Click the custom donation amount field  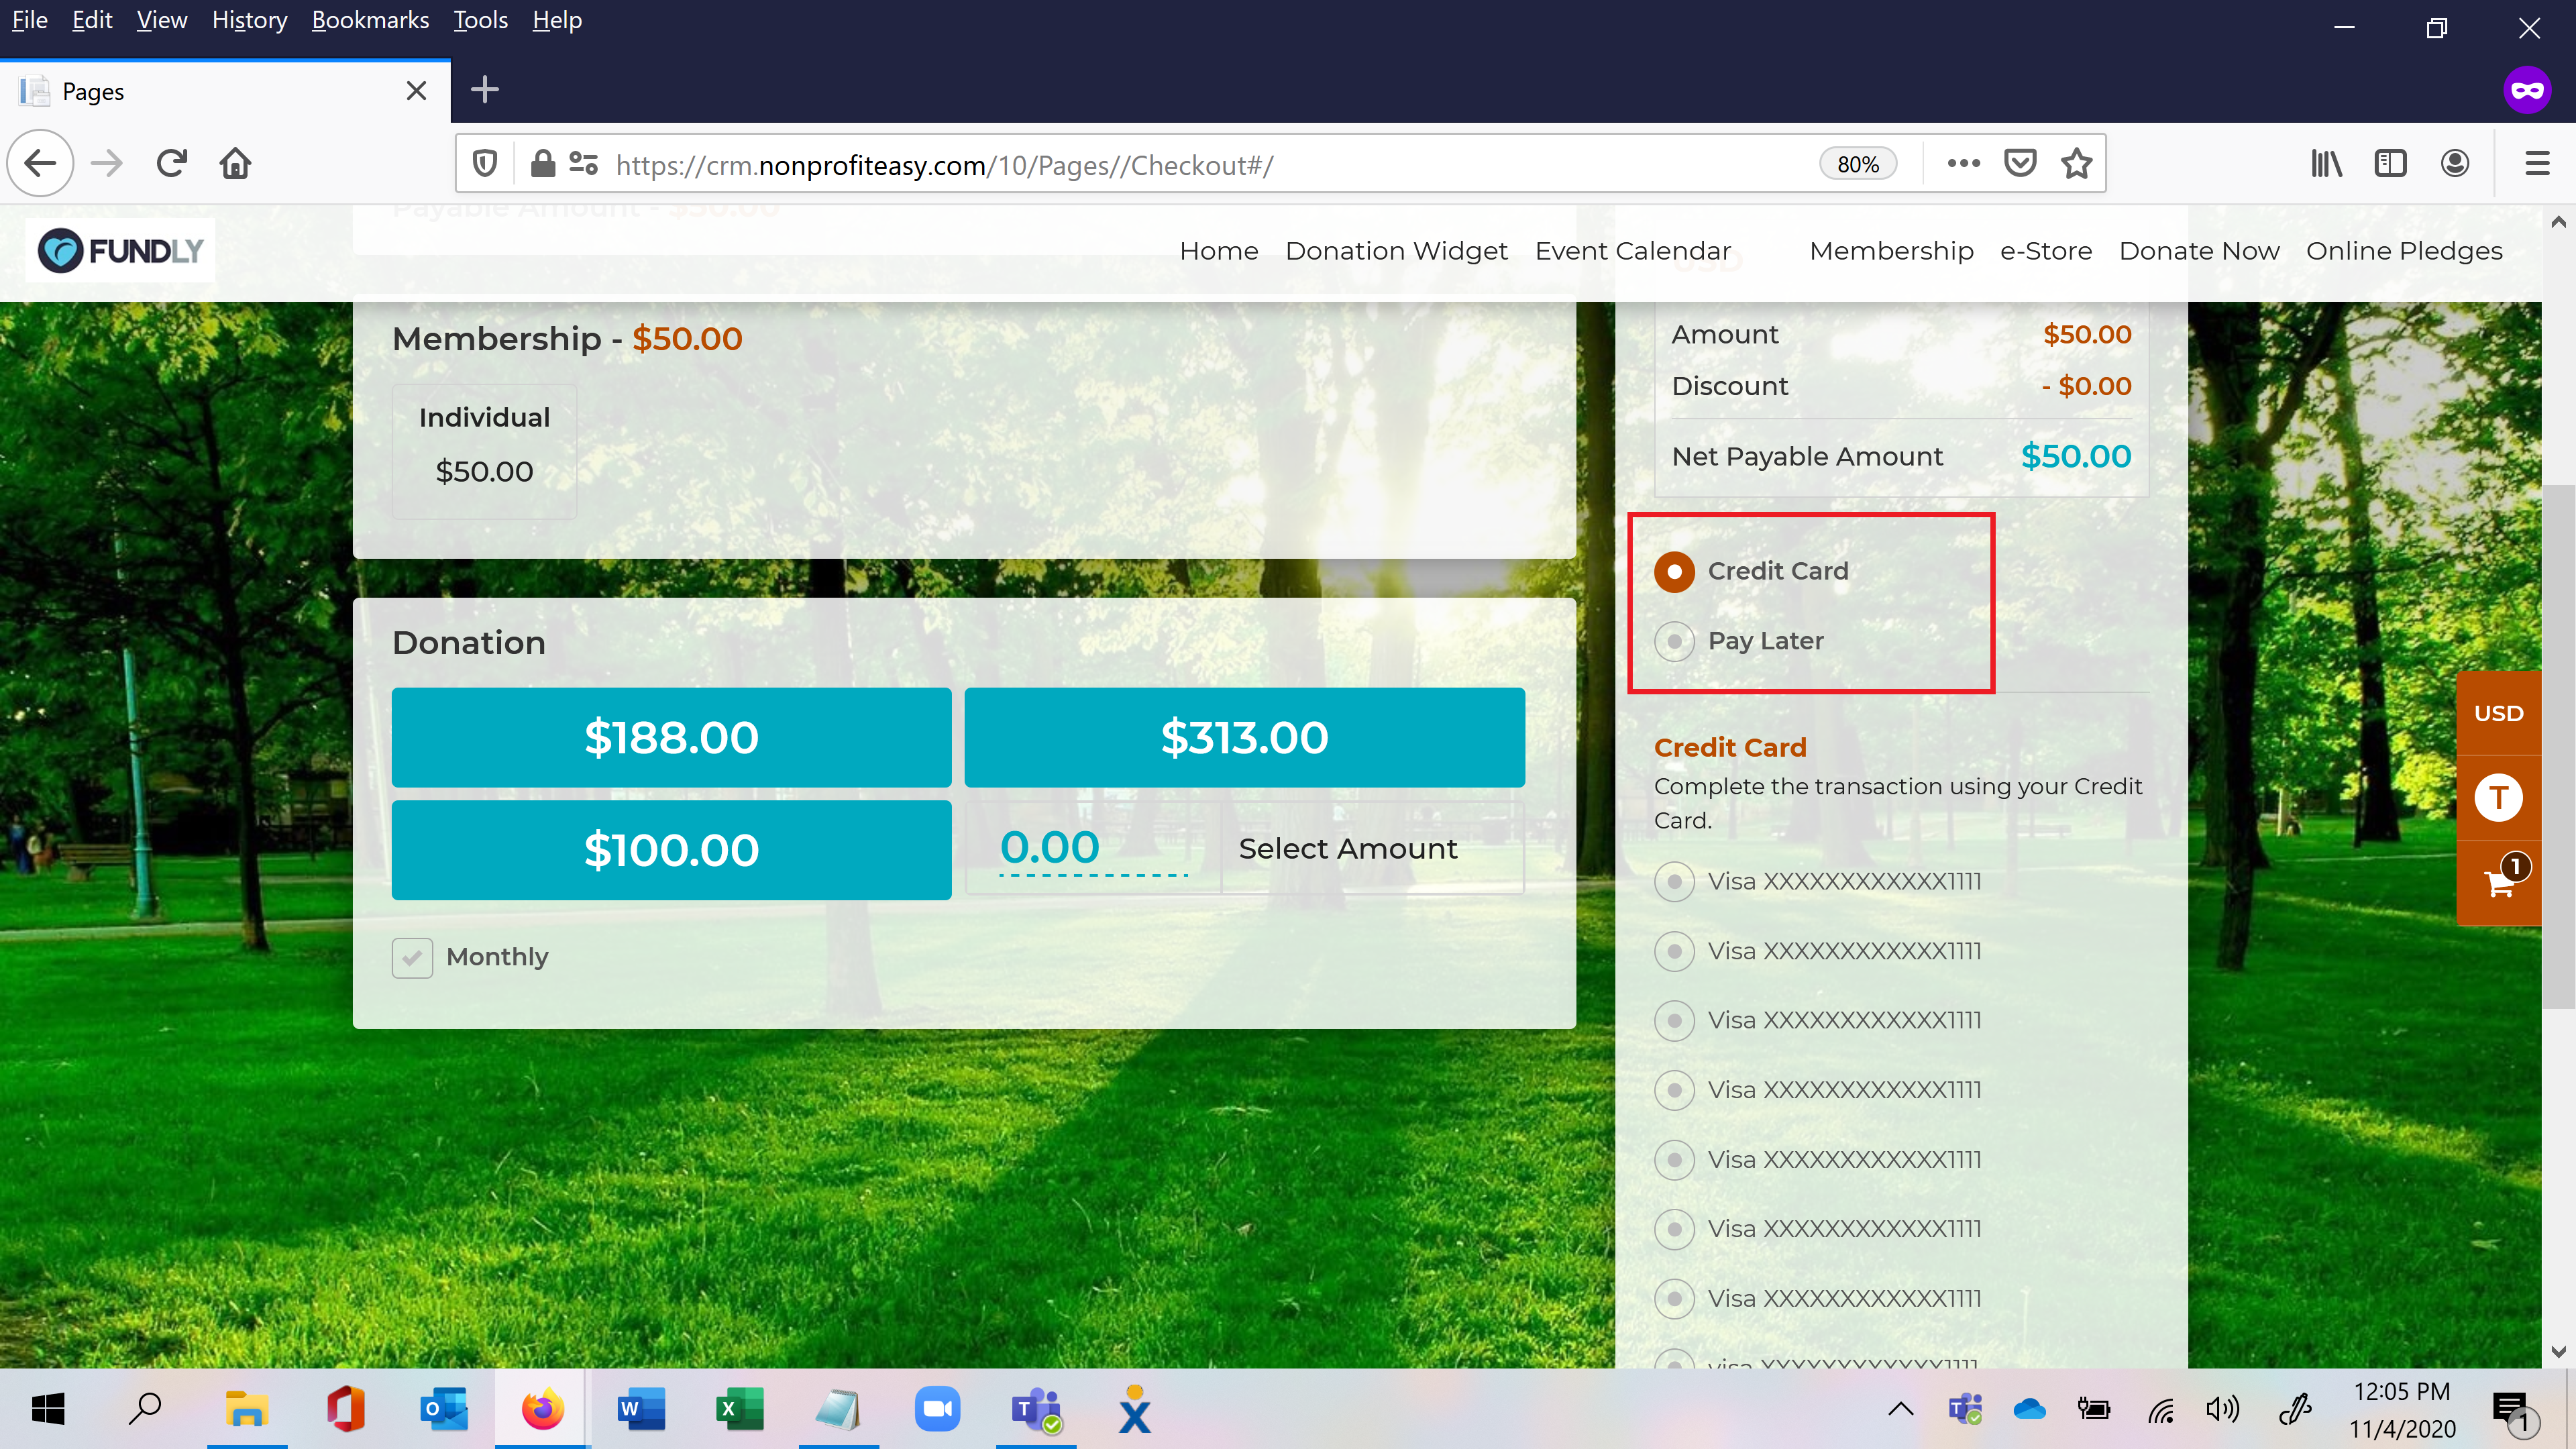1093,848
